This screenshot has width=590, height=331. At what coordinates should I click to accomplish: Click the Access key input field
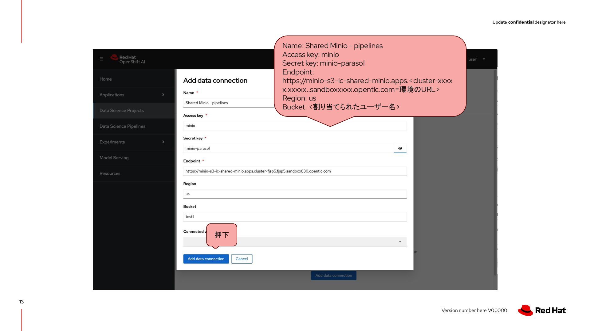pos(295,126)
